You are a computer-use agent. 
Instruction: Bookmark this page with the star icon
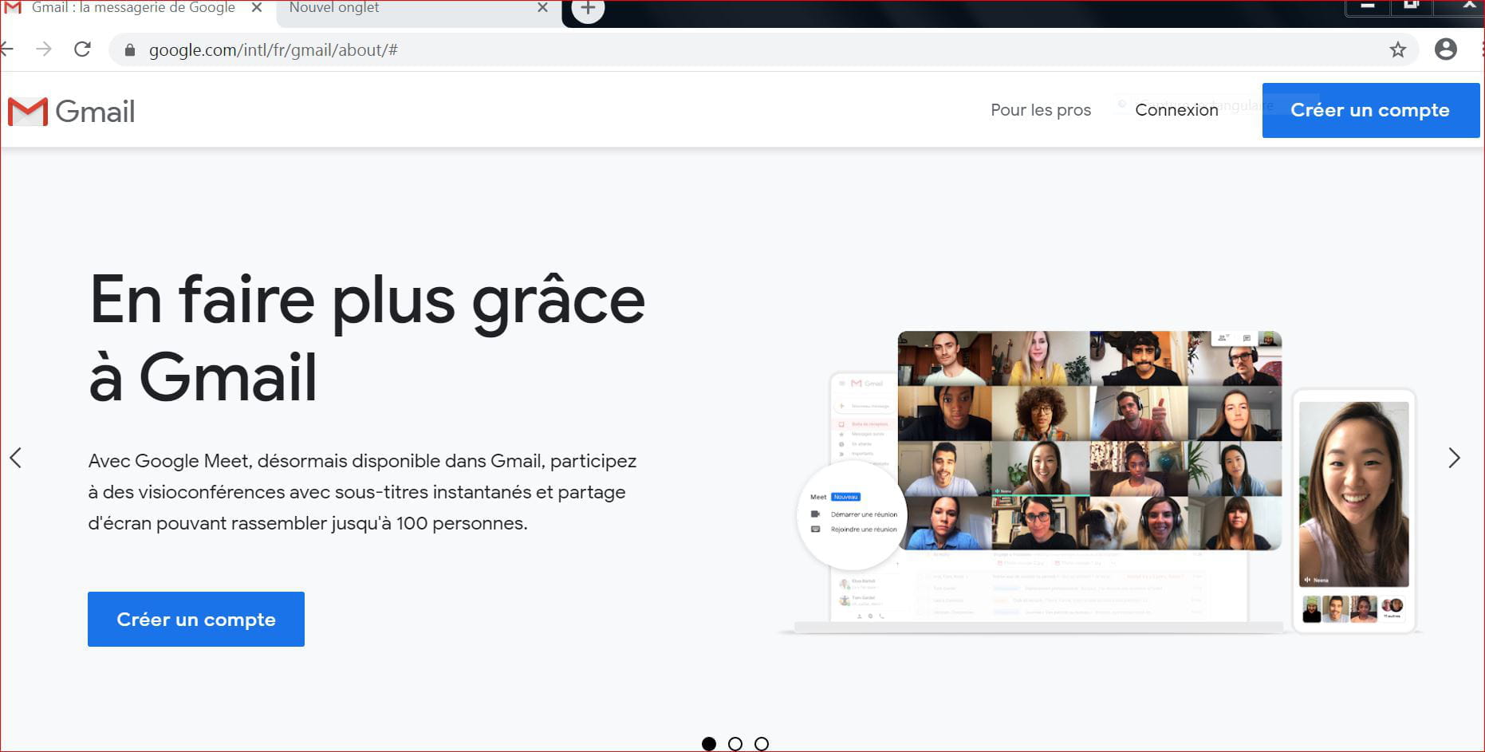point(1397,49)
